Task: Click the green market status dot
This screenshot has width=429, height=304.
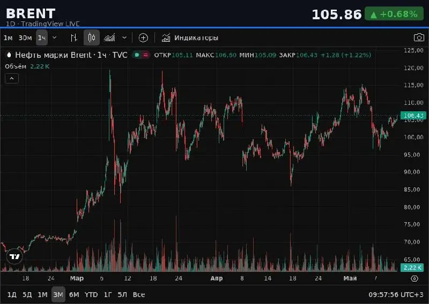Action: coord(137,55)
